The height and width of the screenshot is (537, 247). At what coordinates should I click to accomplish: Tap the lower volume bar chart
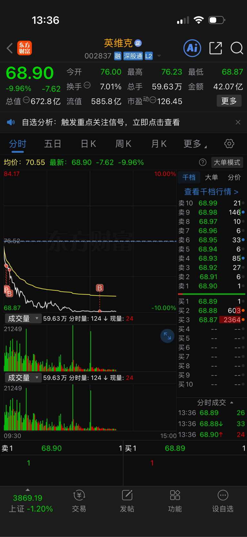point(90,407)
